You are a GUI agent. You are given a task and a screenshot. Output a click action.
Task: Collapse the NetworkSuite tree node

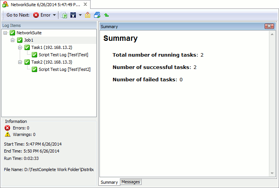(5, 33)
